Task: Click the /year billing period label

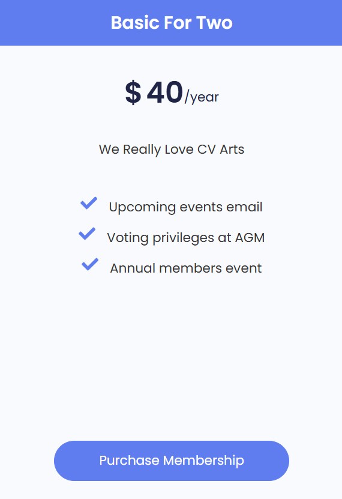Action: tap(202, 97)
